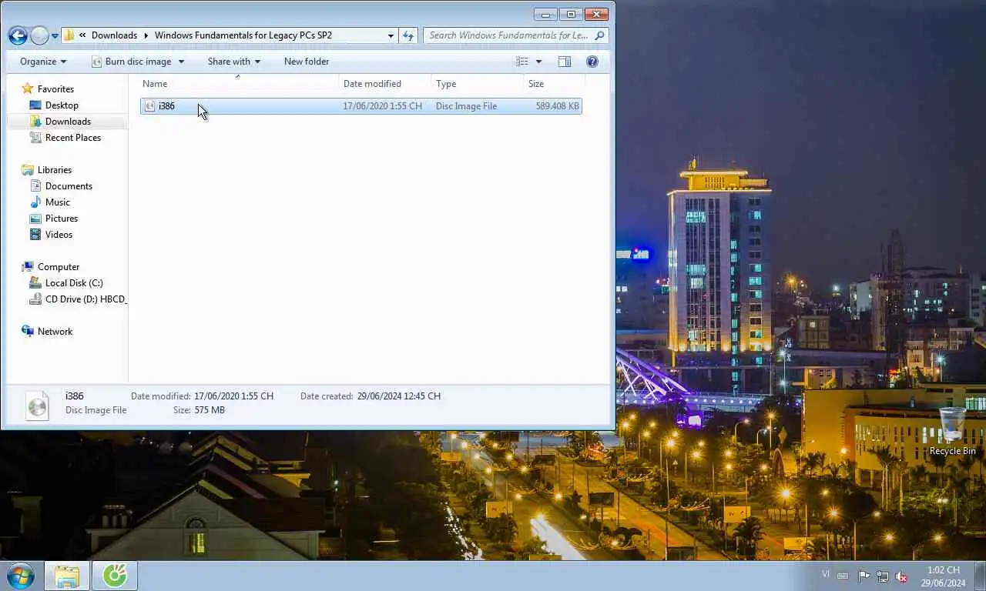Select Downloads in the navigation pane
The image size is (986, 591).
tap(68, 122)
